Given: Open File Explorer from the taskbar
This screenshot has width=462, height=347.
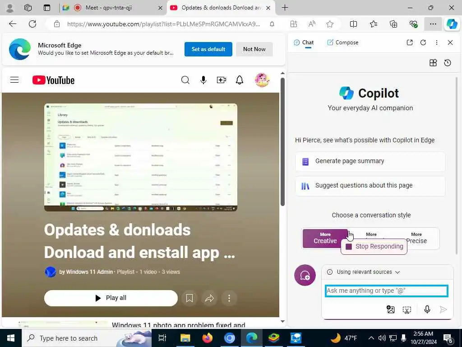Looking at the screenshot, I should (185, 338).
